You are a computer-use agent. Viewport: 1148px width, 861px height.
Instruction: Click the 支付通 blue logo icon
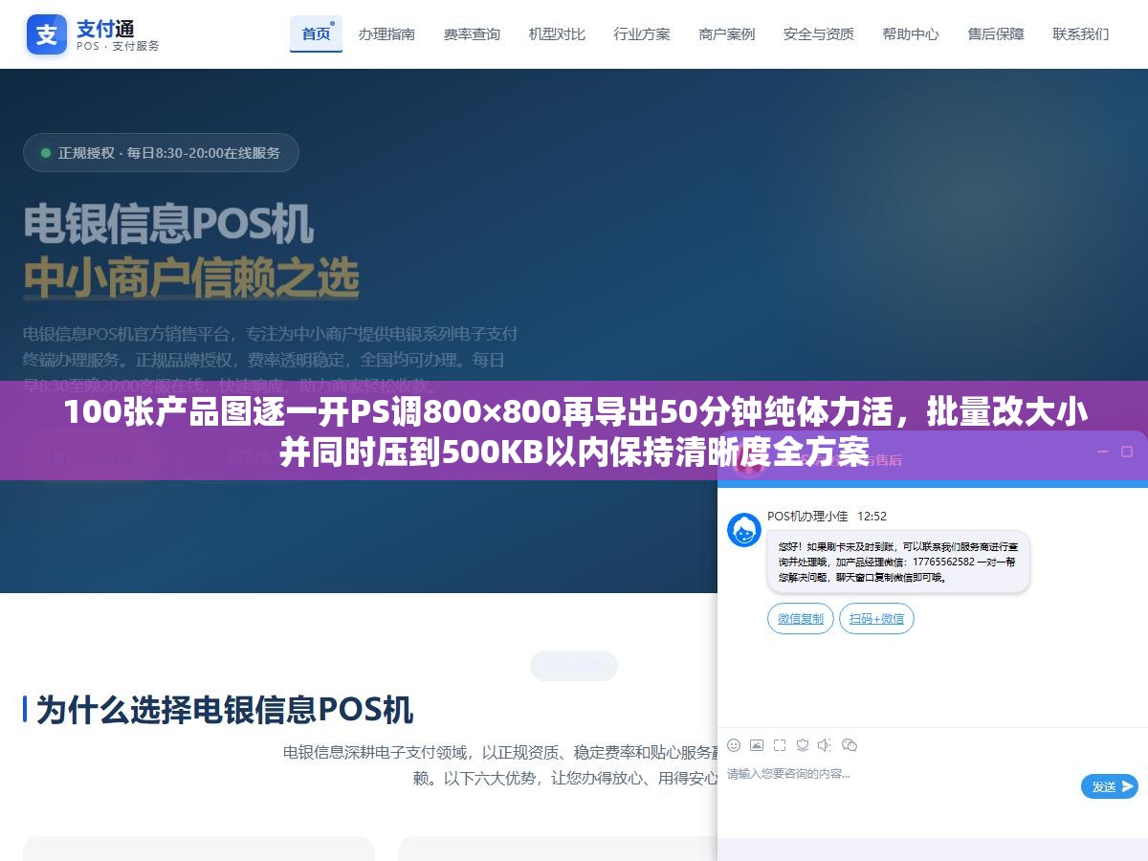[x=47, y=33]
